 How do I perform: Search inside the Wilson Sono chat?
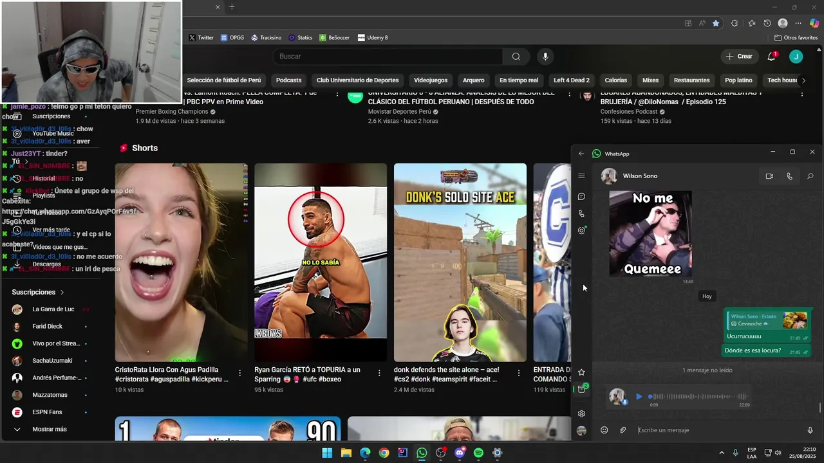[x=810, y=176]
